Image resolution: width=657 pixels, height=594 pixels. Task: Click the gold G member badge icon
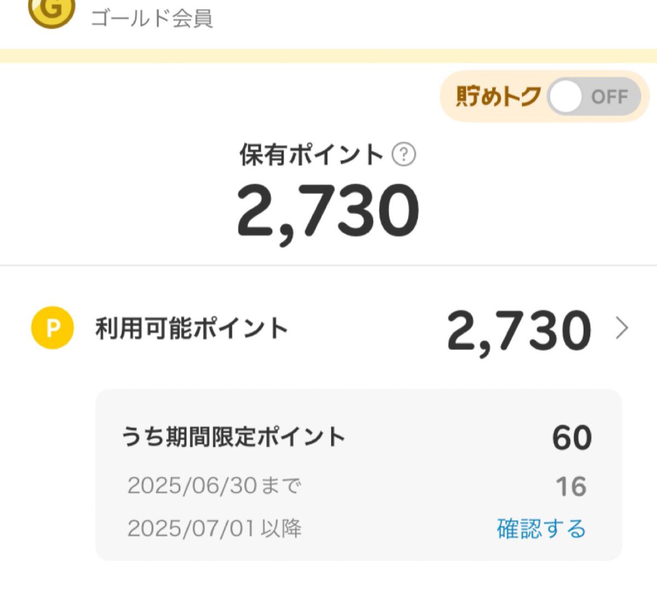[51, 11]
